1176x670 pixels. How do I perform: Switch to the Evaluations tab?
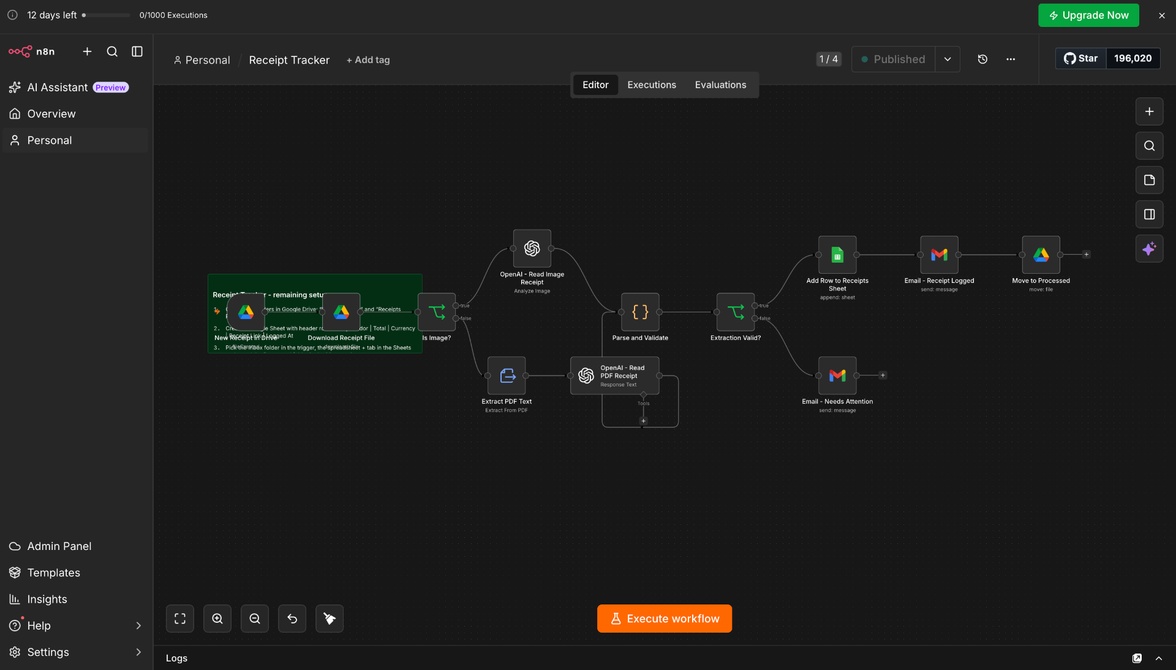pyautogui.click(x=720, y=85)
